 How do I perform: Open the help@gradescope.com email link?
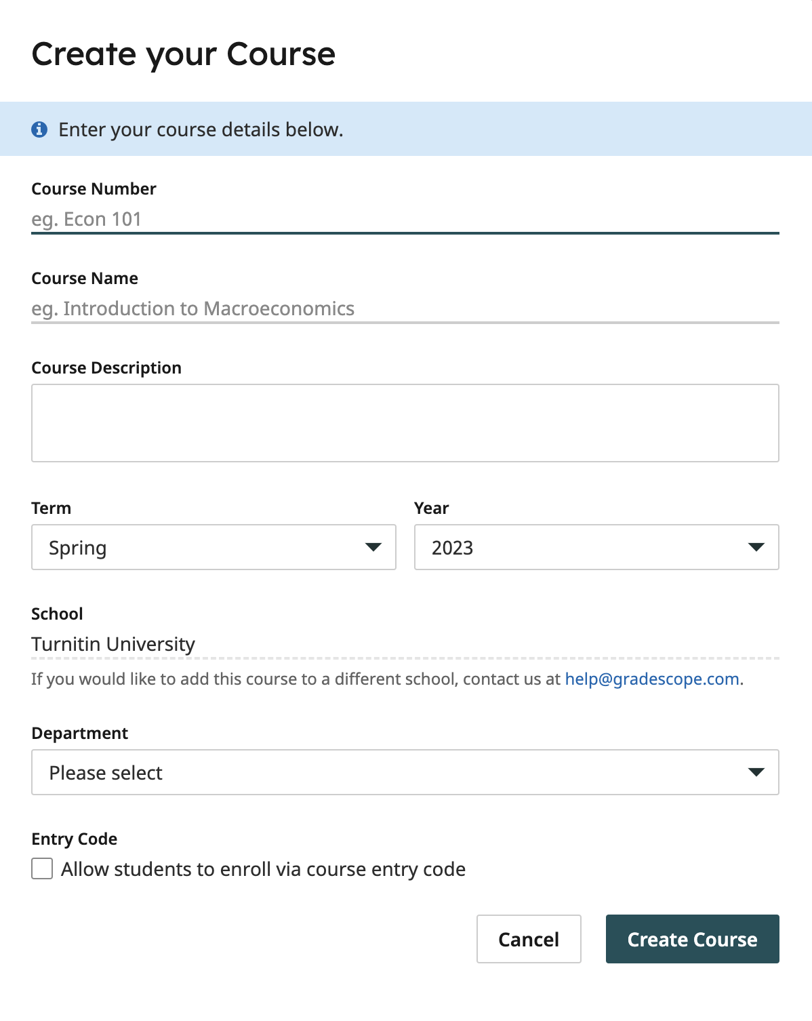coord(652,679)
